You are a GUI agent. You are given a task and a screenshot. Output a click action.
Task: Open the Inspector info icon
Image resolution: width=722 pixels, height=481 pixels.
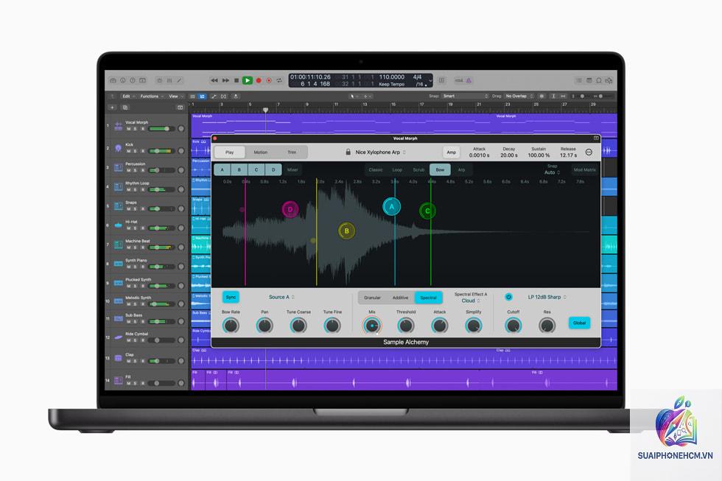click(x=123, y=80)
